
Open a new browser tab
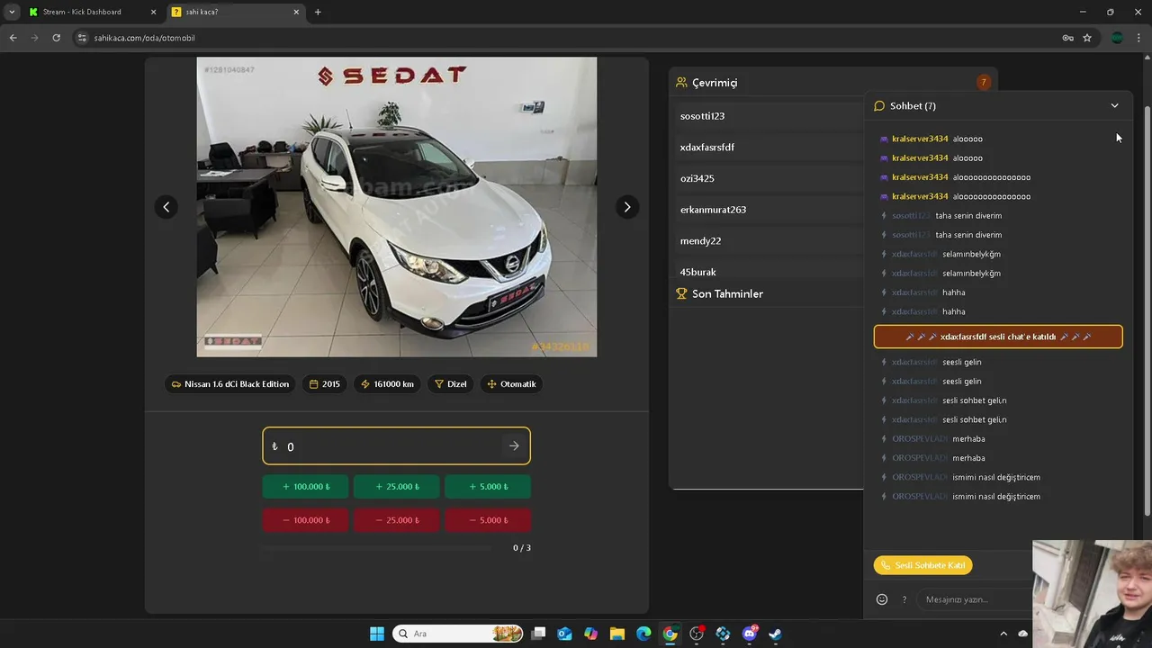(318, 12)
